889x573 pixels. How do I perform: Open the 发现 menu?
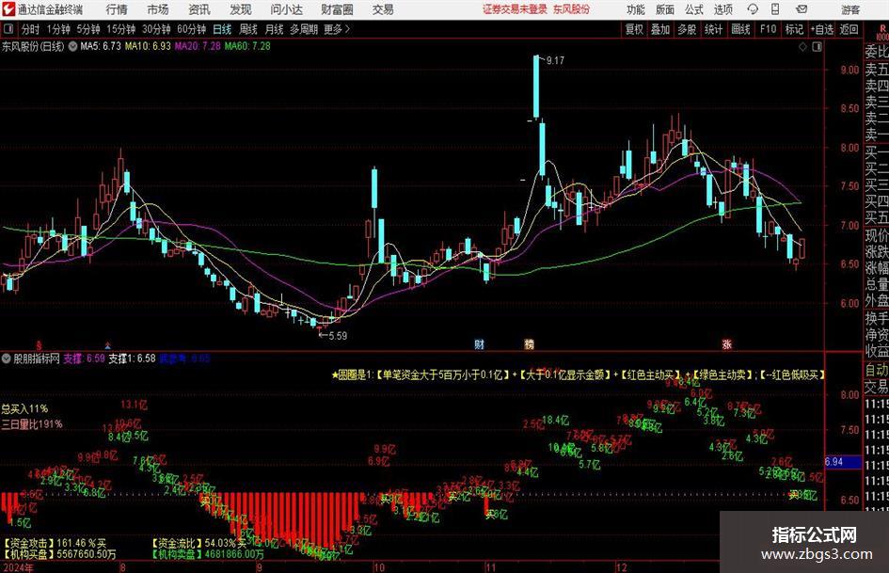click(241, 9)
